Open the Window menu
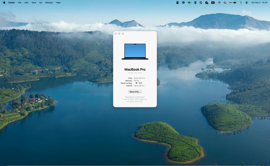This screenshot has height=166, width=270. coord(49,3)
